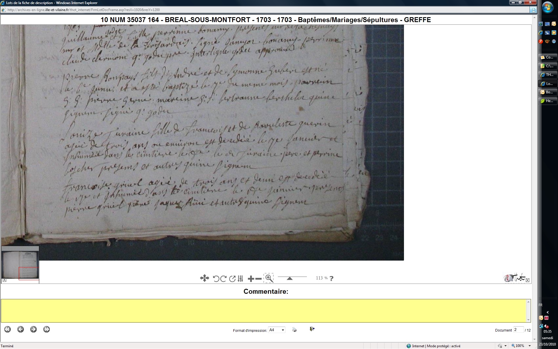The width and height of the screenshot is (558, 349).
Task: Activate the magnifier zoom-area tool
Action: (x=269, y=278)
